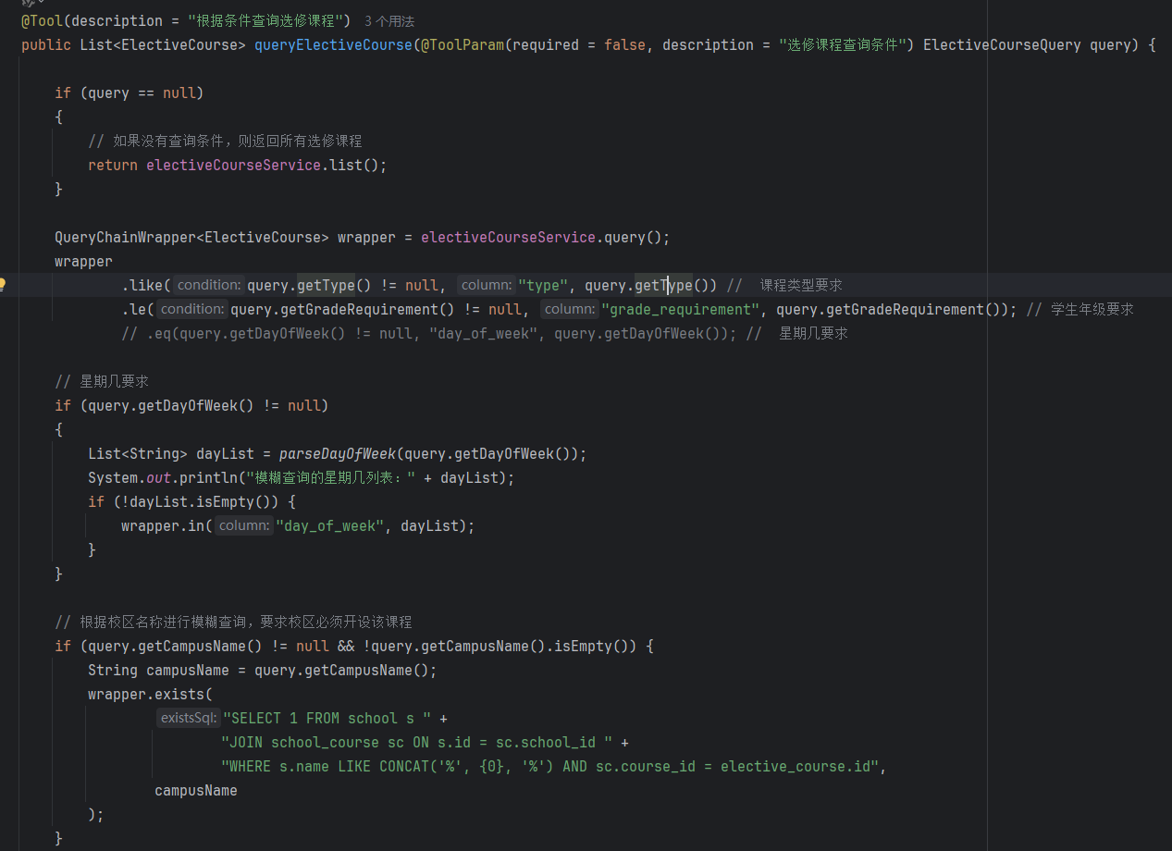Click the ElectiveCourseQuery parameter type
Screen dimensions: 1172x851
click(1002, 44)
